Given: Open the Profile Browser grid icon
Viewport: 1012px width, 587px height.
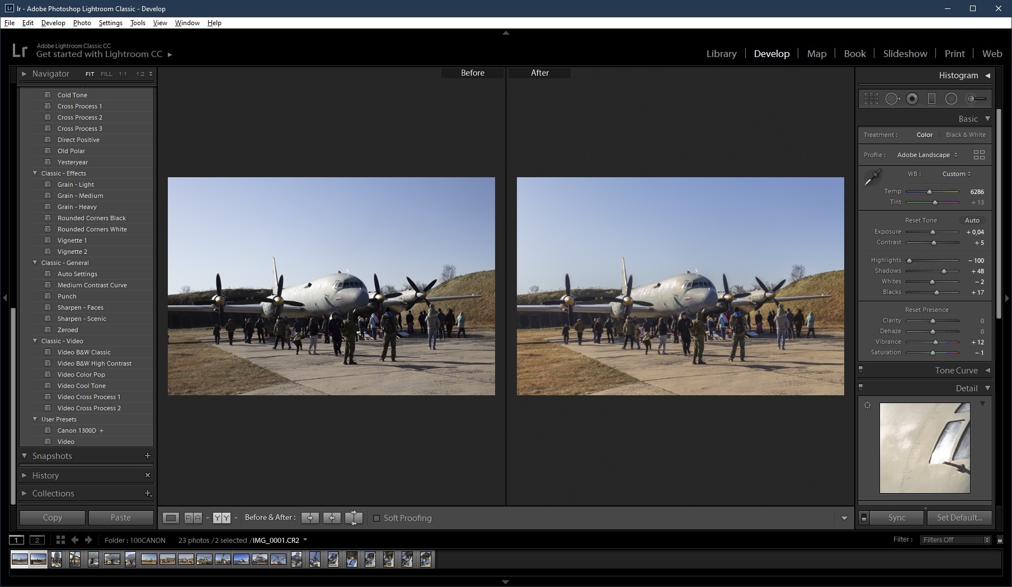Looking at the screenshot, I should (979, 155).
